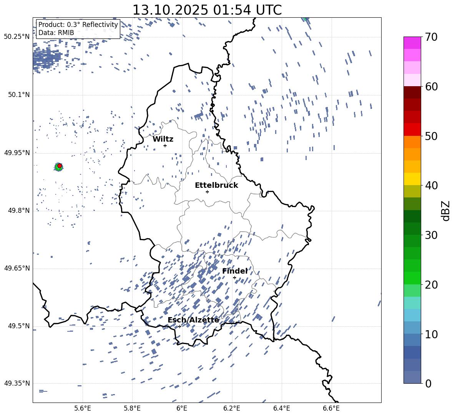Click the 49.95°N latitude label
Viewport: 455px width, 416px height.
(17, 153)
